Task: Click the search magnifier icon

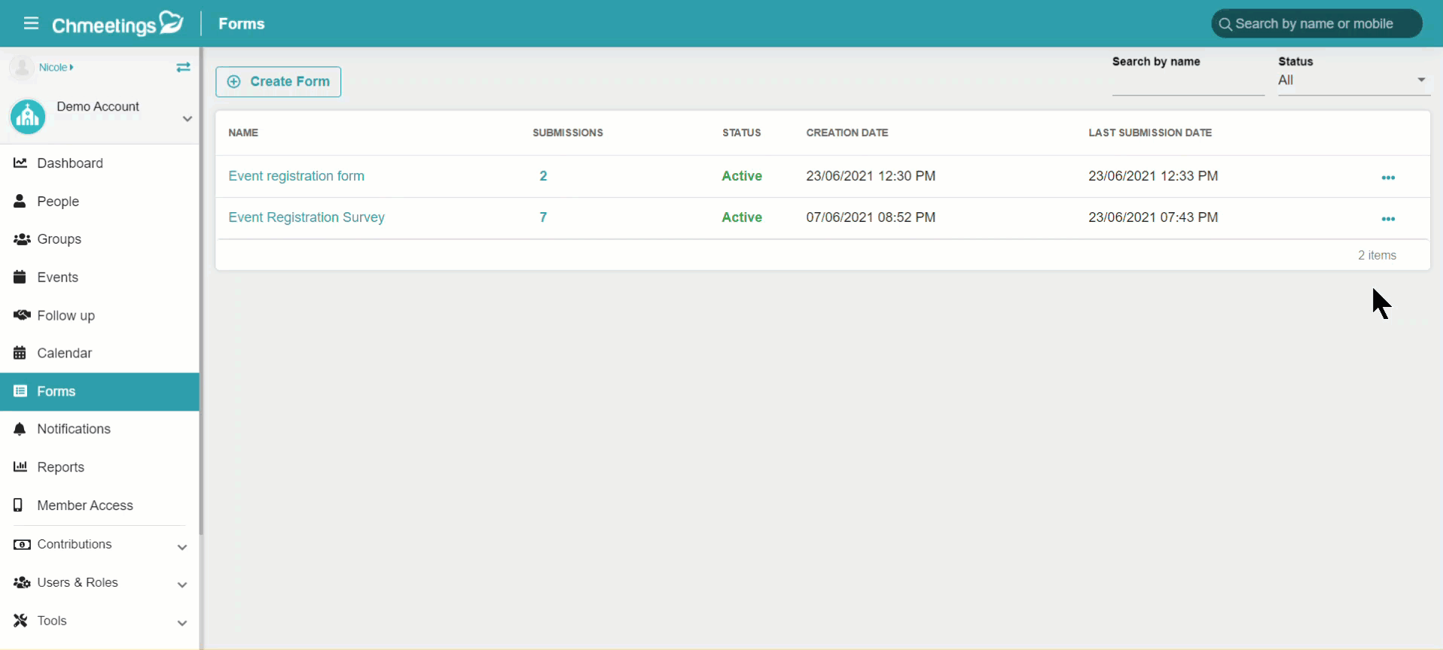Action: tap(1225, 24)
